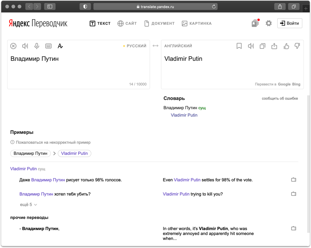Share the translation result
This screenshot has width=311, height=248.
274,46
